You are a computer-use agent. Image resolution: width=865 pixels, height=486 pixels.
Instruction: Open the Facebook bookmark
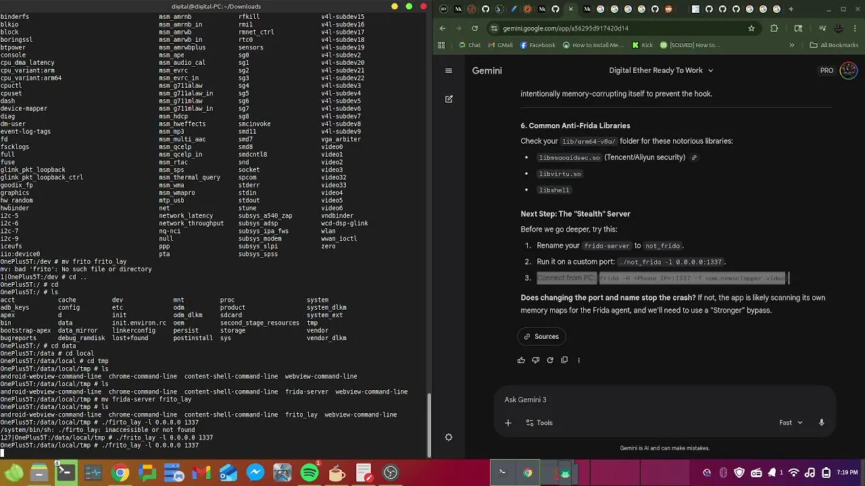coord(537,45)
